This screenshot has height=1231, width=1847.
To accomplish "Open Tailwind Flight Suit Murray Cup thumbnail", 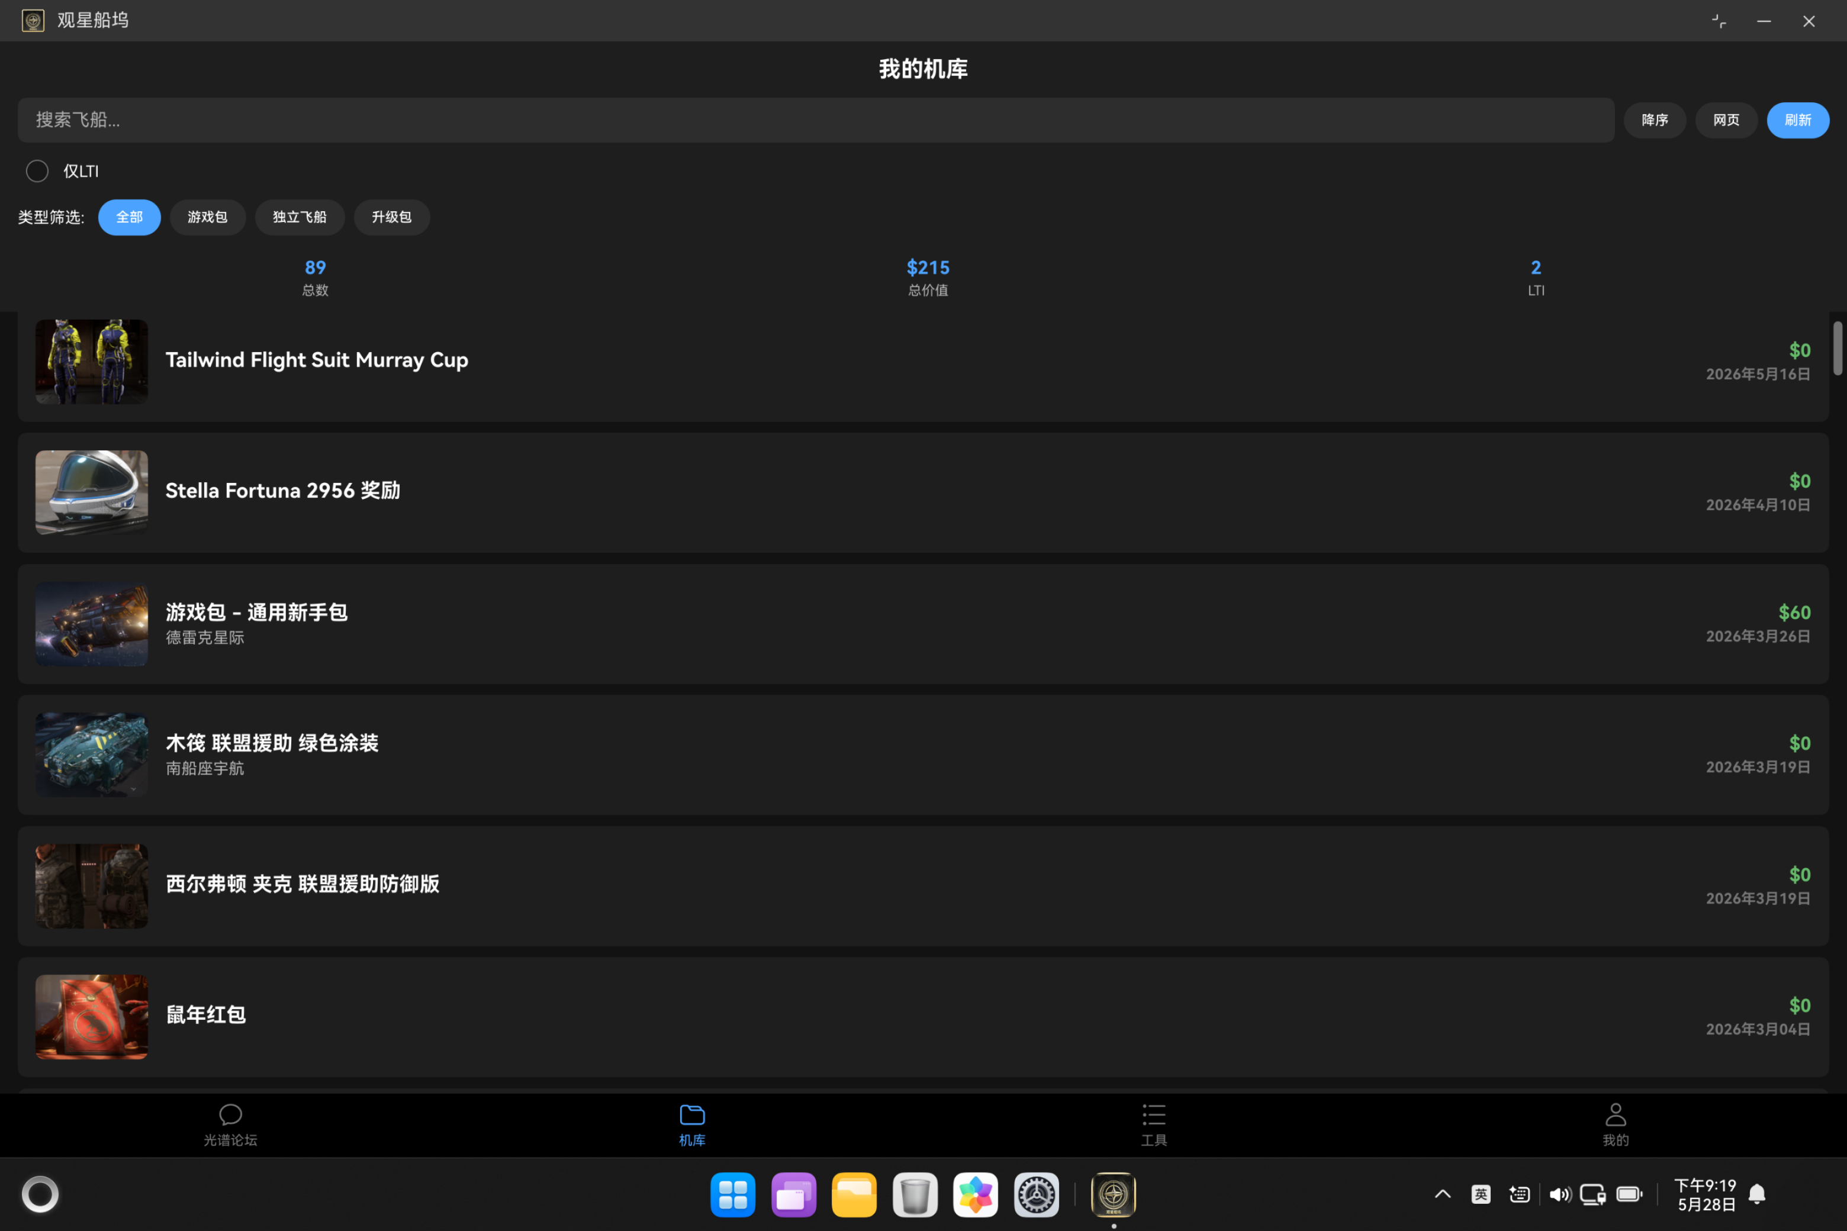I will 91,361.
